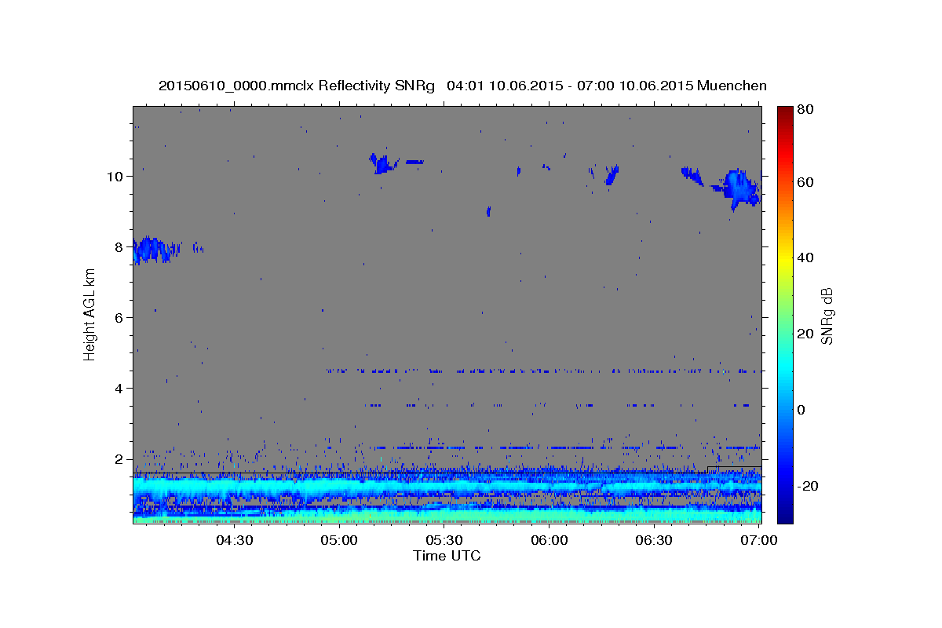
Task: Click the dark red top of the colorbar
Action: point(785,114)
